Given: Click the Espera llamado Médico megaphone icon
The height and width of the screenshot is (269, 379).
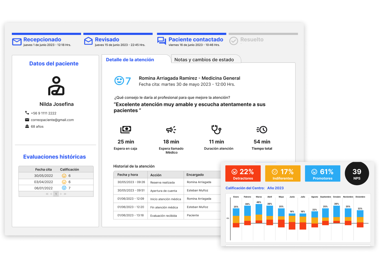Looking at the screenshot, I should point(171,130).
